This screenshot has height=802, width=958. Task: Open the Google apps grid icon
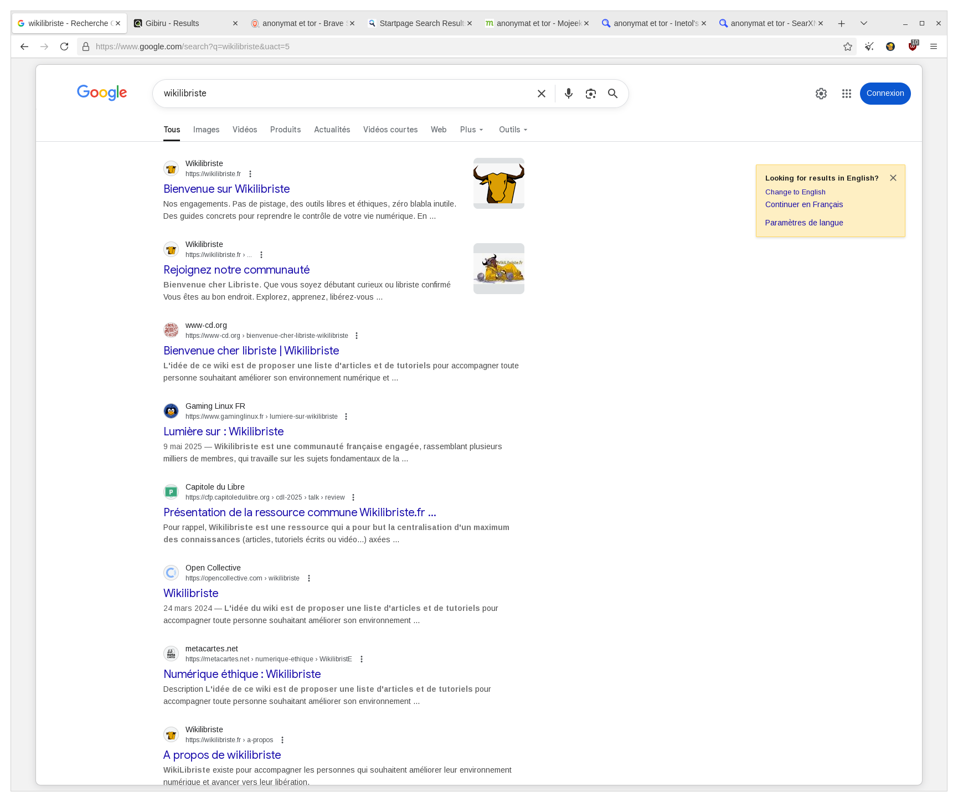click(x=846, y=93)
